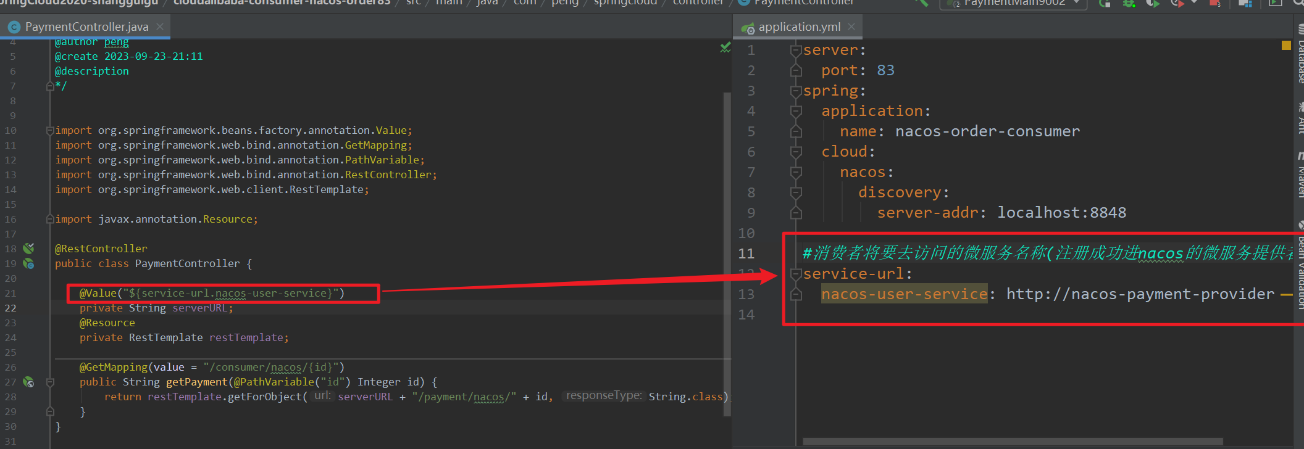Image resolution: width=1304 pixels, height=449 pixels.
Task: Click the vertical scrollbar of the Java editor
Action: point(727,254)
